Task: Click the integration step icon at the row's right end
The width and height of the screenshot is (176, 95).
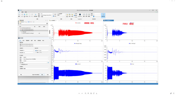Action: 48,63
